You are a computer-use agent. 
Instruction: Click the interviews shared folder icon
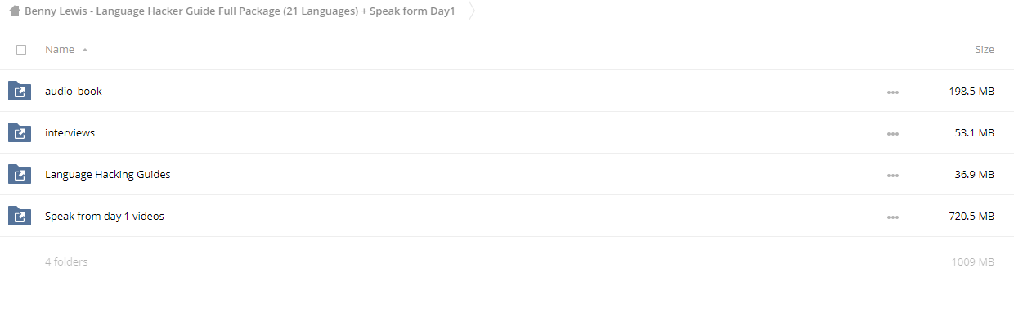pos(20,132)
